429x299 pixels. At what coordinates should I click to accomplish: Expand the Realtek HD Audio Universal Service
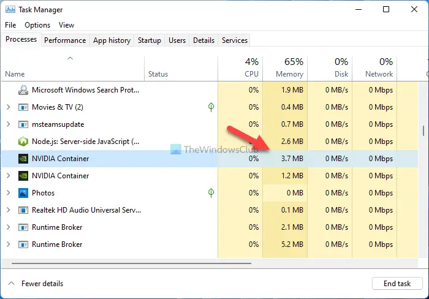click(9, 210)
